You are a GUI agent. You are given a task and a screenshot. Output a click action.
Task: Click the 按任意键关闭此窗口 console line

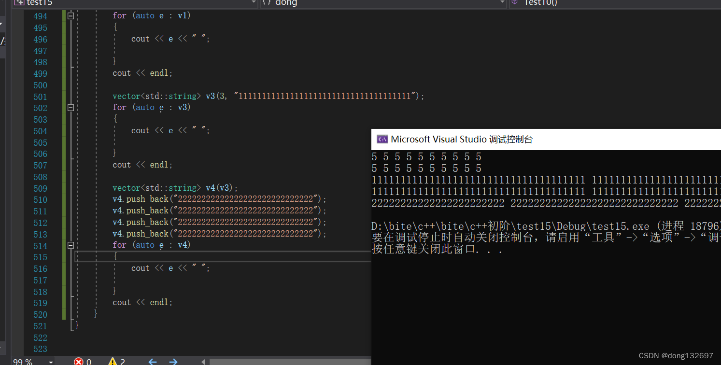pos(438,250)
